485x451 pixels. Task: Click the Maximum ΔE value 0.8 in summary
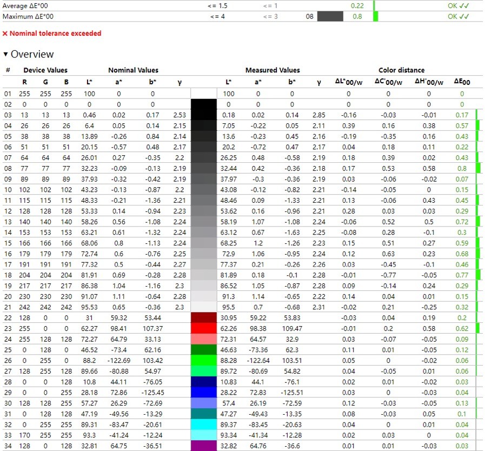click(357, 16)
